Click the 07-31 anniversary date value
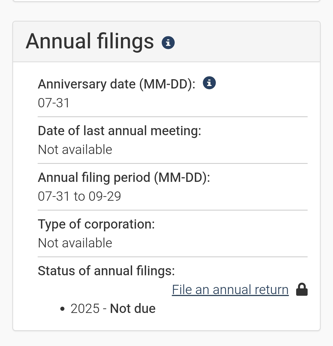The width and height of the screenshot is (333, 346). [54, 103]
